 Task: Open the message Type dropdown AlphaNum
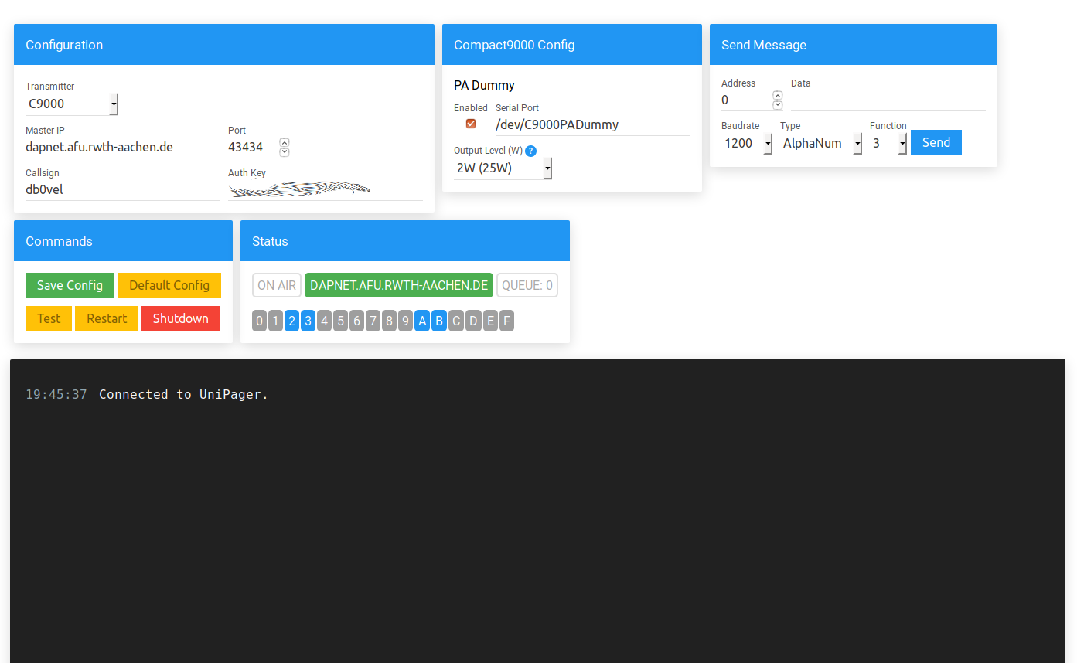point(821,143)
